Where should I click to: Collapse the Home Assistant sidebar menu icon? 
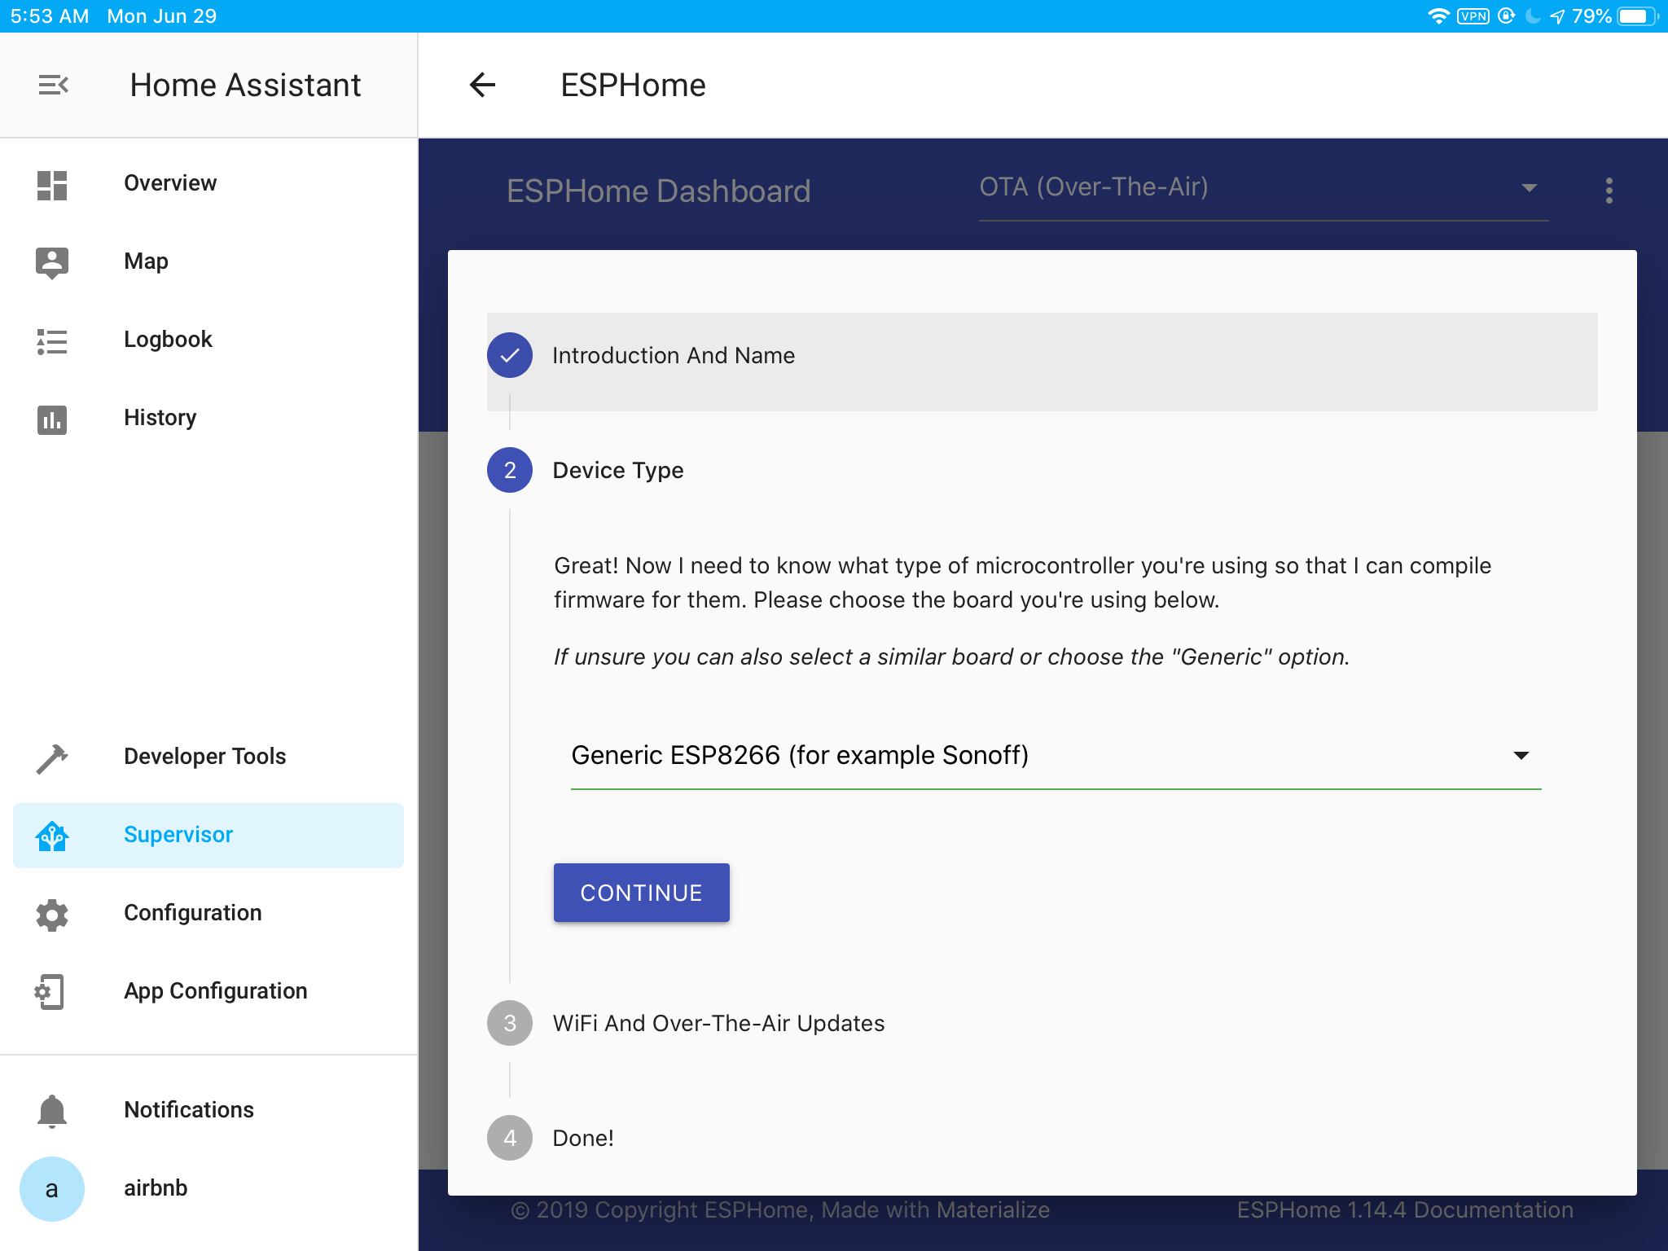tap(53, 85)
